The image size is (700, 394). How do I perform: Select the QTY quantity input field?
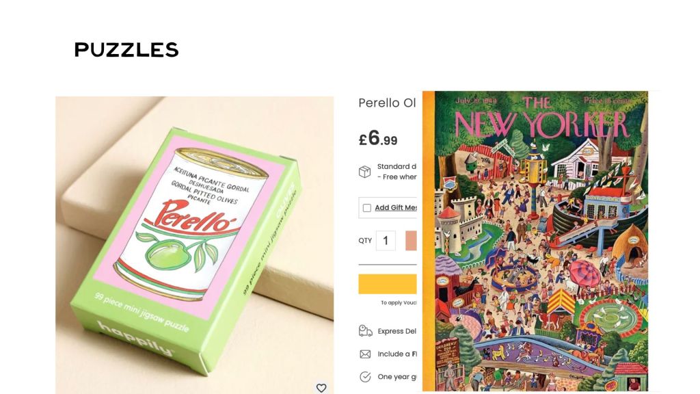coord(386,241)
